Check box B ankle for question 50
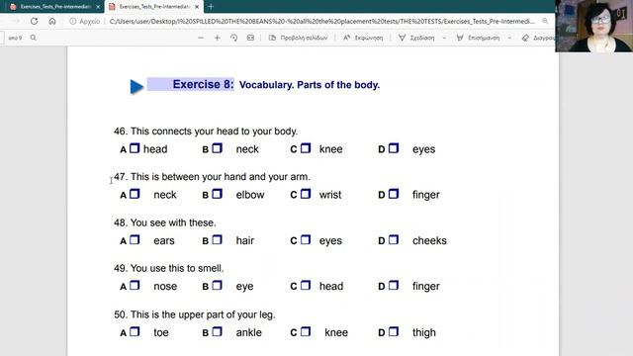633x356 pixels. [217, 332]
